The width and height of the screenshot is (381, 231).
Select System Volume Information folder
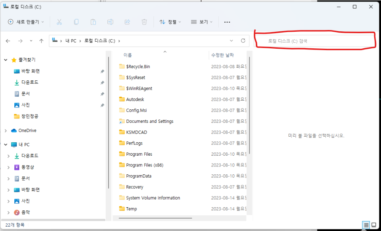[150, 198]
